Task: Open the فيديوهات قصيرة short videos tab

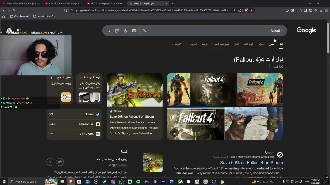Action: (x=221, y=44)
